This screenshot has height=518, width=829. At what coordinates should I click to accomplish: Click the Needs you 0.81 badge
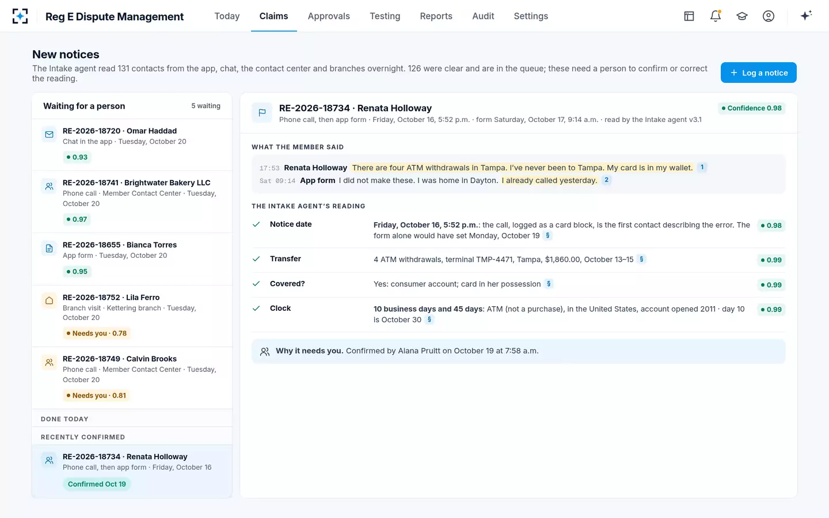(x=96, y=395)
